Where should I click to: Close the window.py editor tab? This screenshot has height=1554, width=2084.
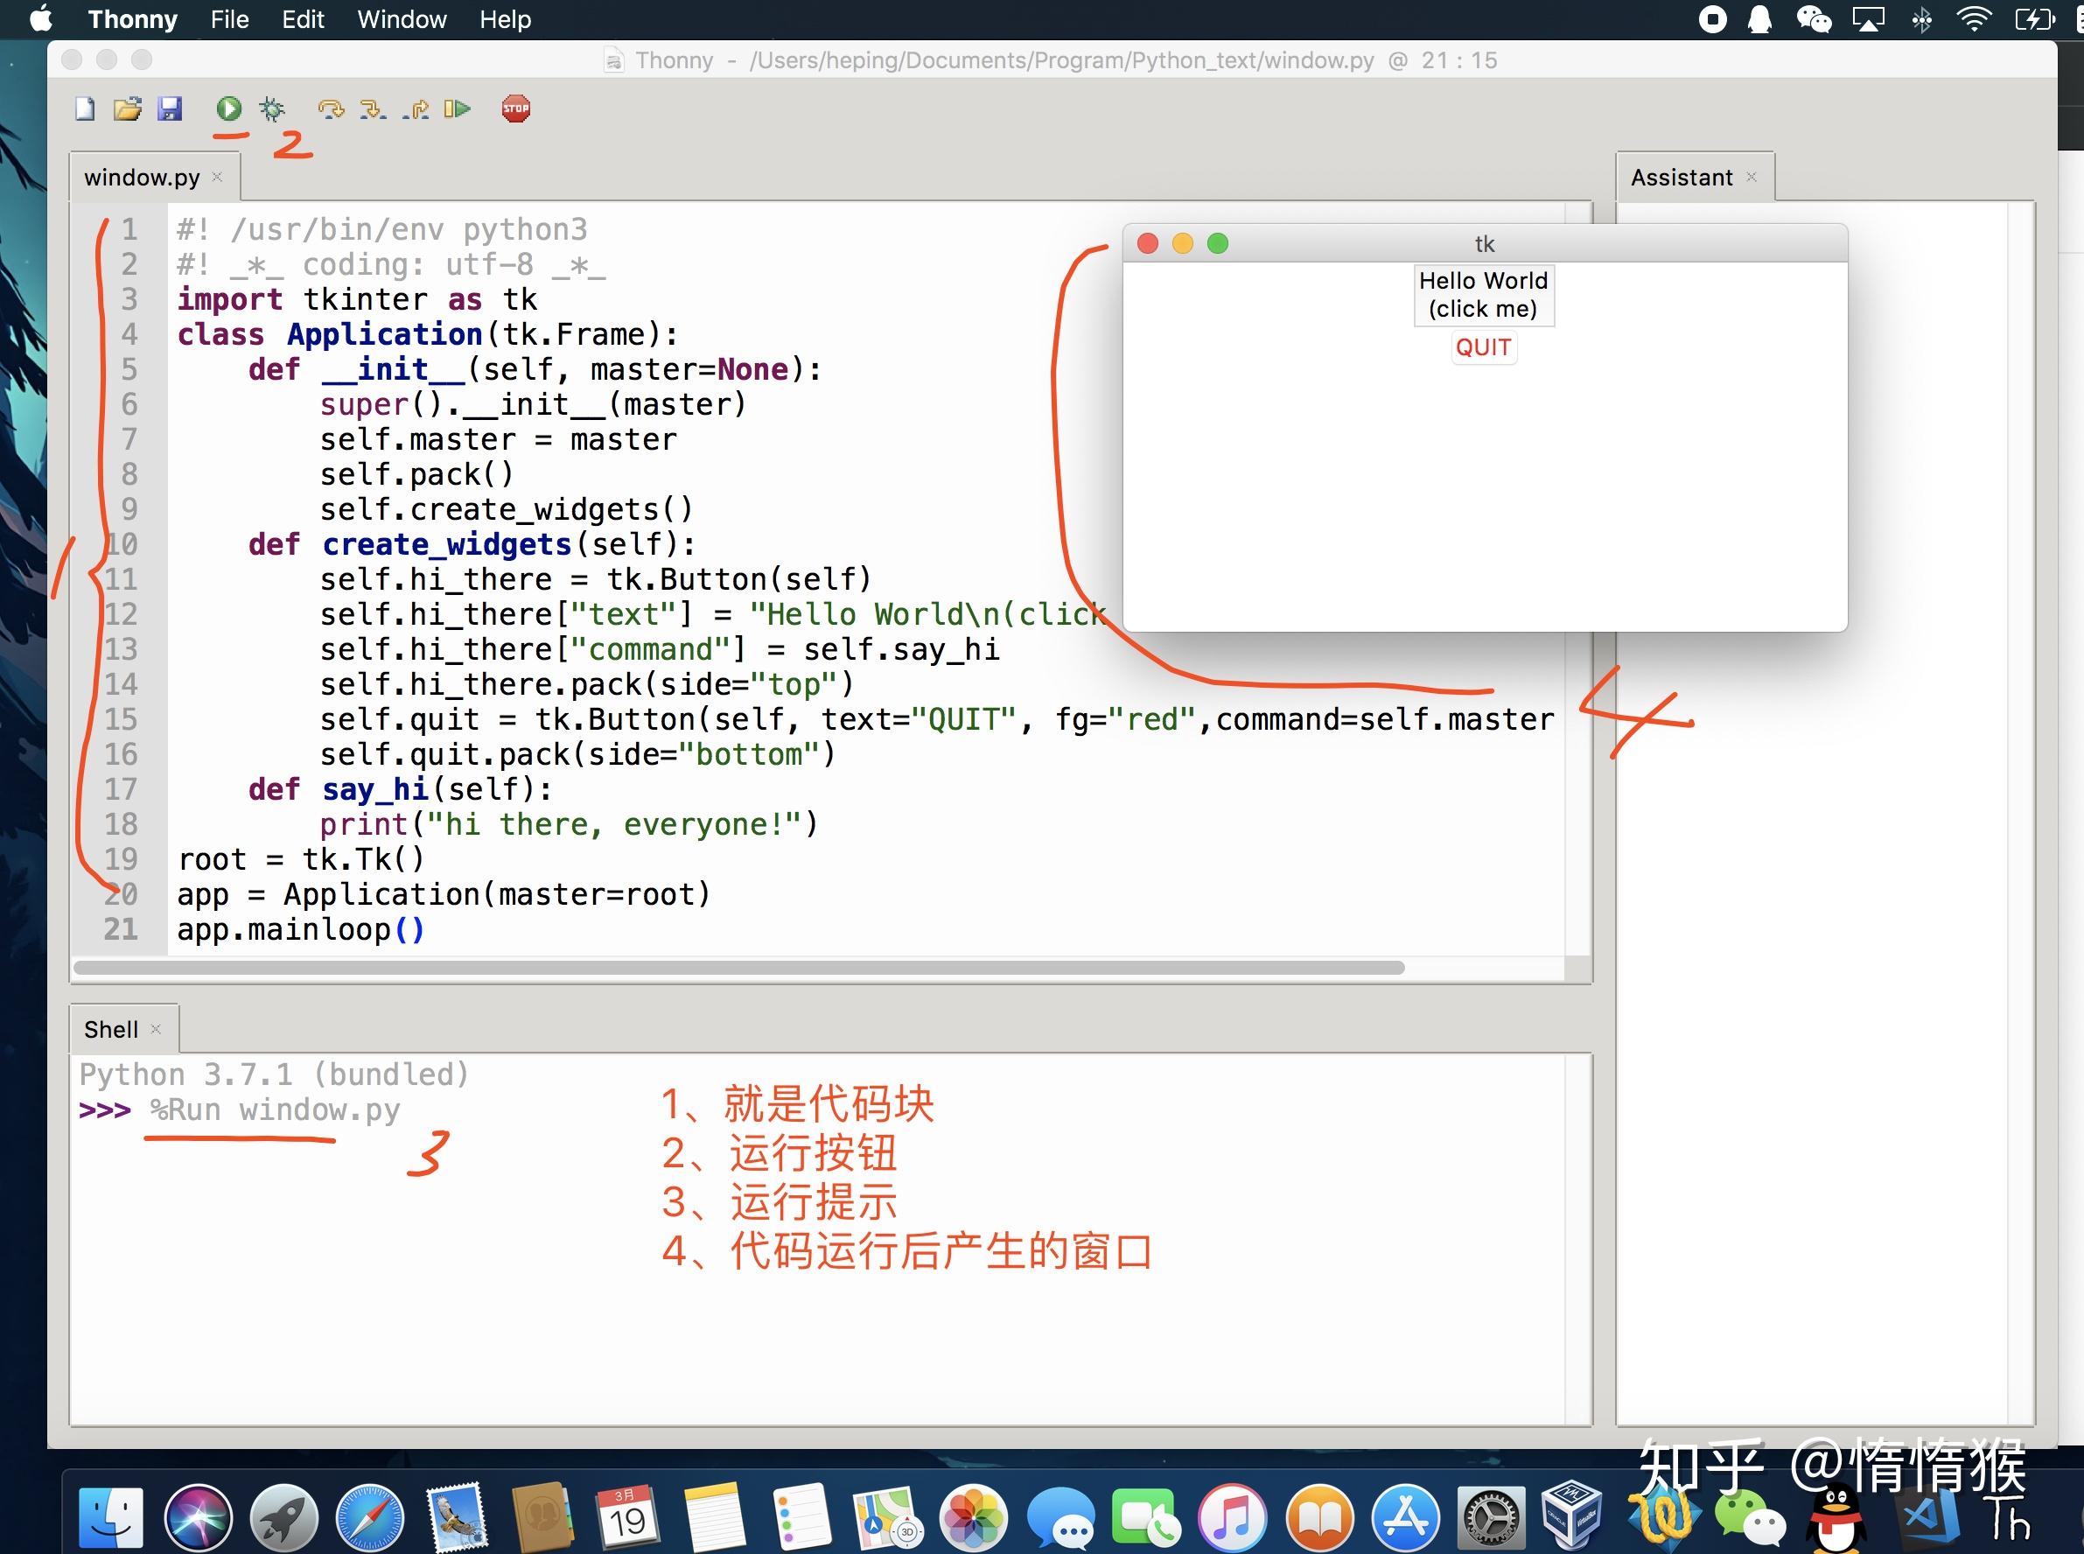click(216, 177)
